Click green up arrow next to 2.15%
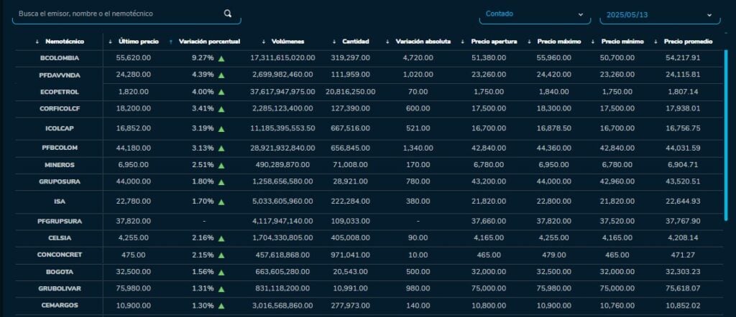This screenshot has width=736, height=317. click(221, 255)
